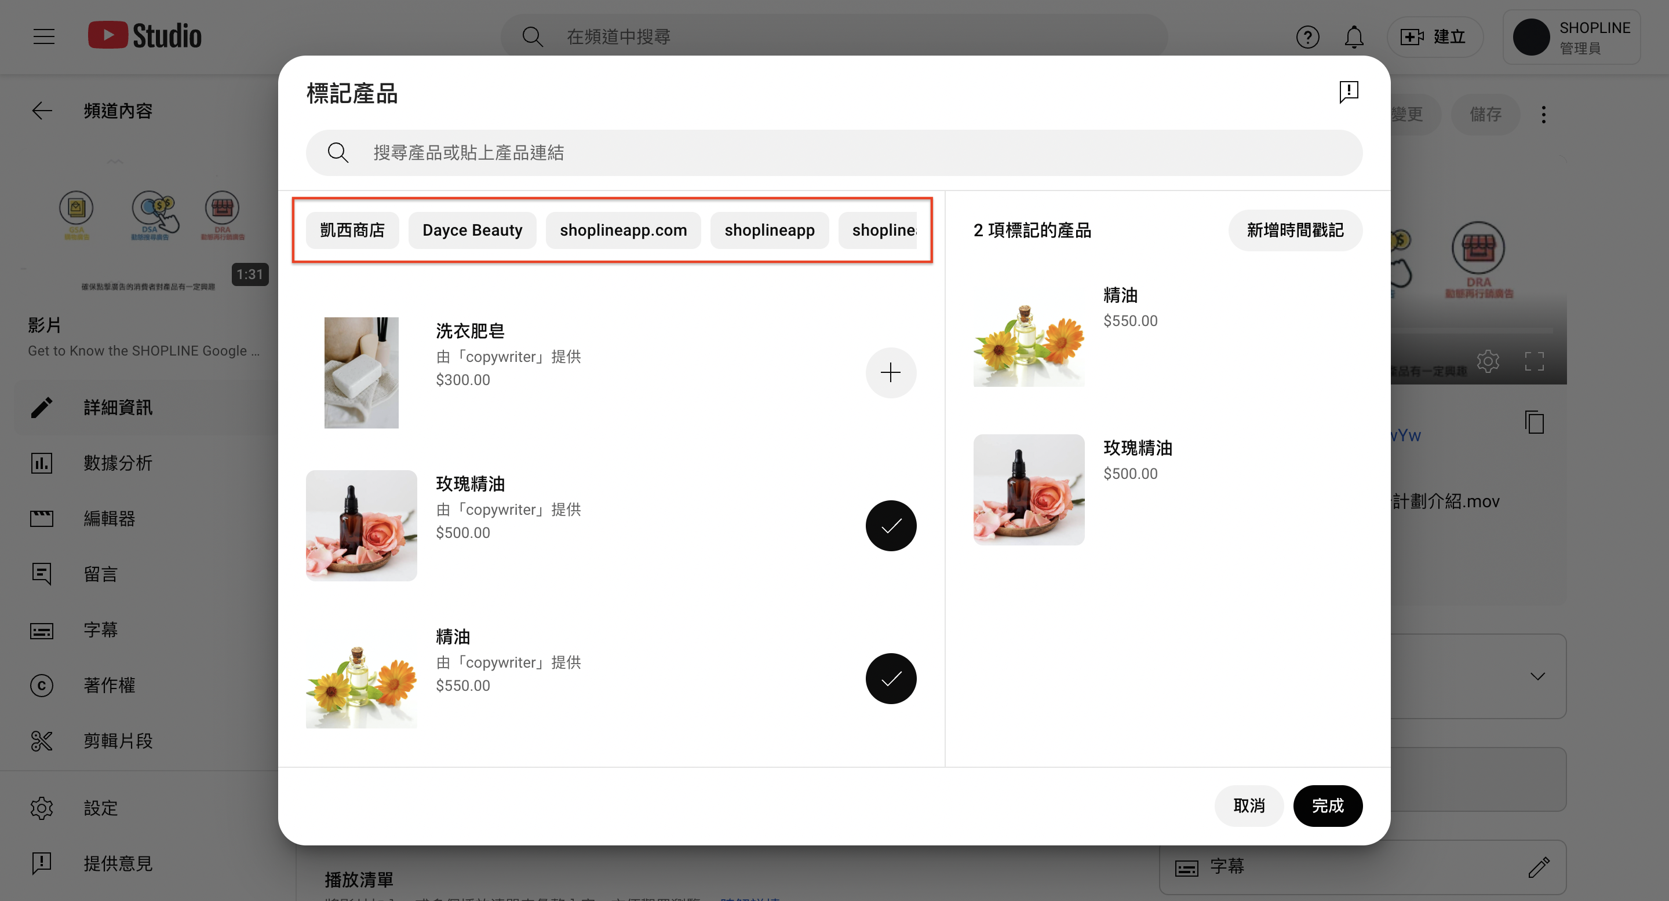1669x901 pixels.
Task: Untag 精油 $550 via its checkmark toggle
Action: 891,678
